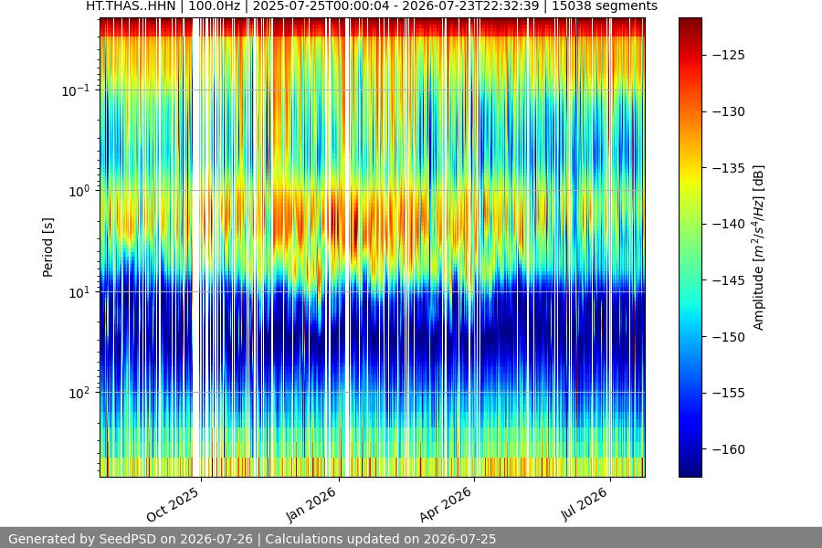
Task: Click the -125 colorbar tick label
Action: pos(729,55)
